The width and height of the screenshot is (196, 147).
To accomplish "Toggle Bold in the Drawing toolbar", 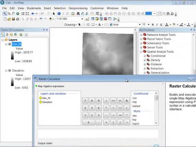I will click(x=153, y=24).
